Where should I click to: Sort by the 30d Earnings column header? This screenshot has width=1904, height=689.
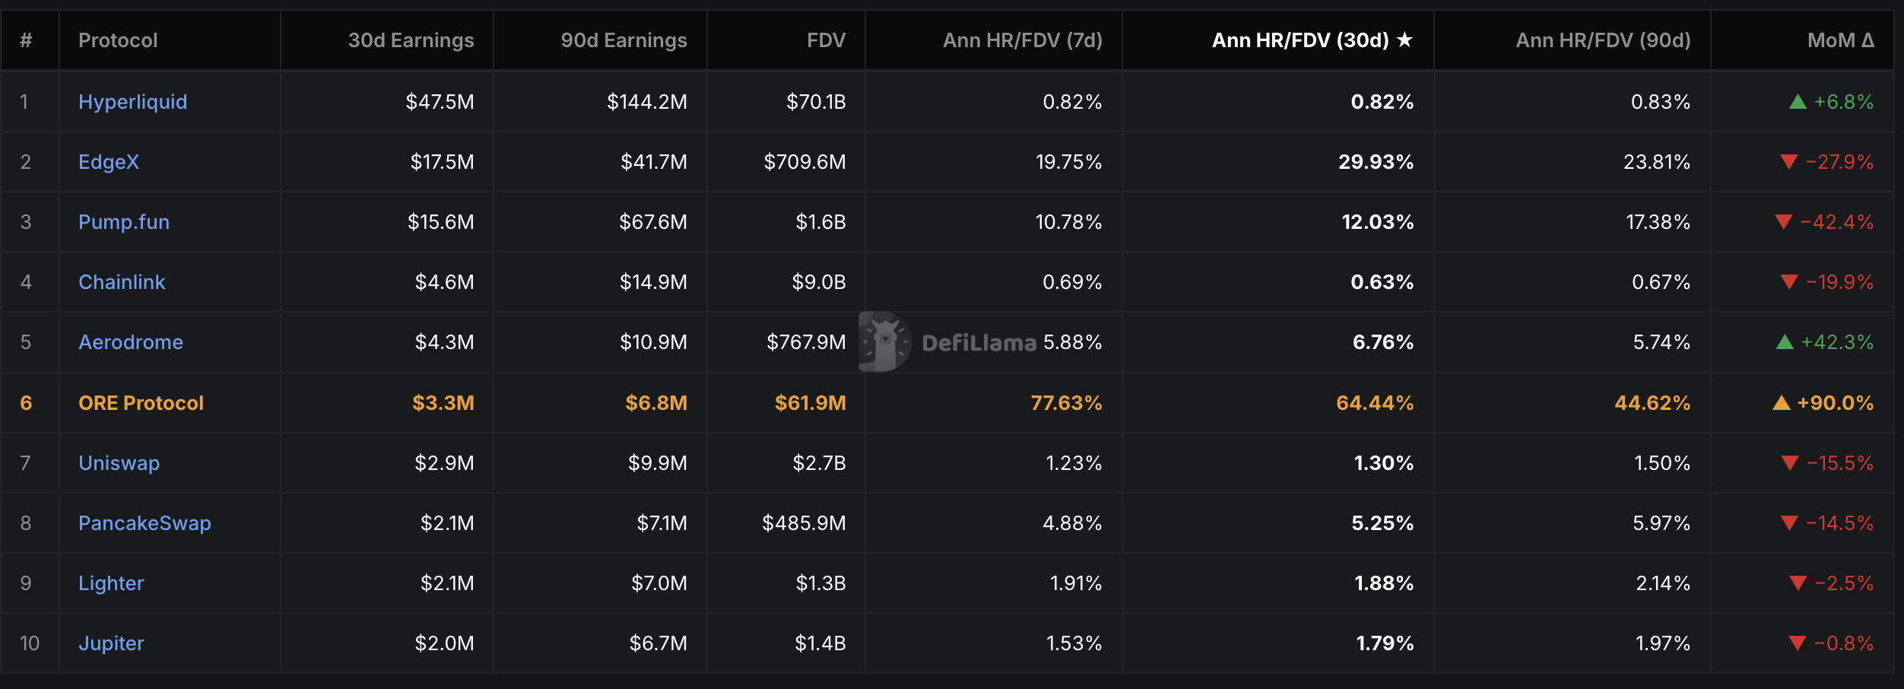[411, 40]
